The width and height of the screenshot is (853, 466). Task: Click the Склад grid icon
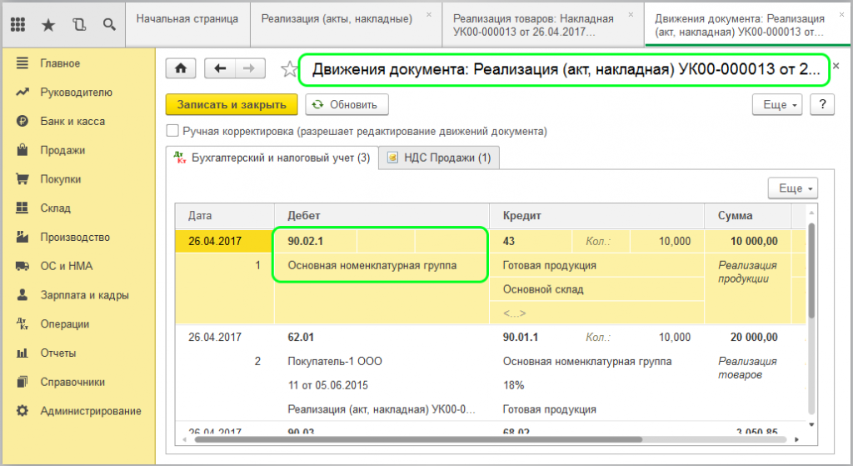pos(22,208)
